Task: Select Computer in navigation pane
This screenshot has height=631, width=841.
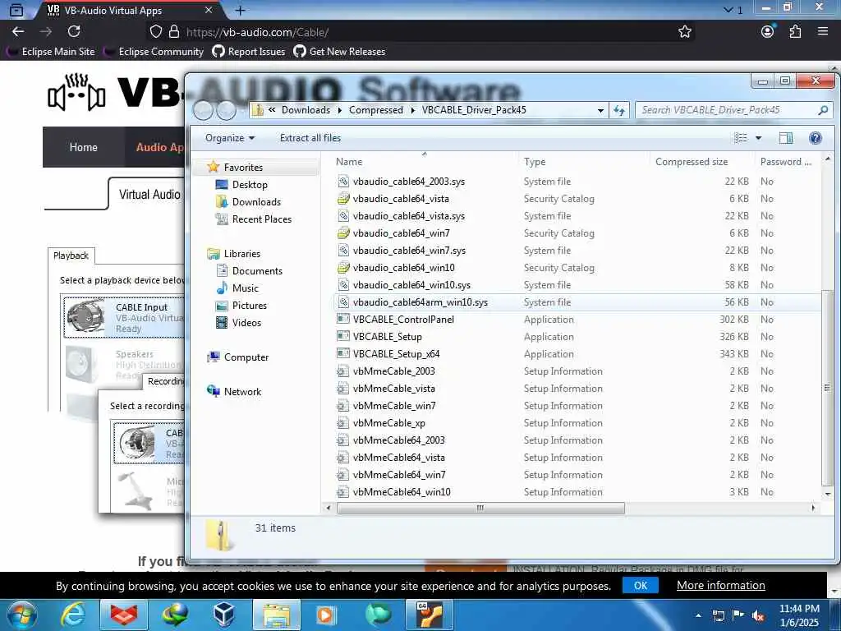Action: [246, 357]
